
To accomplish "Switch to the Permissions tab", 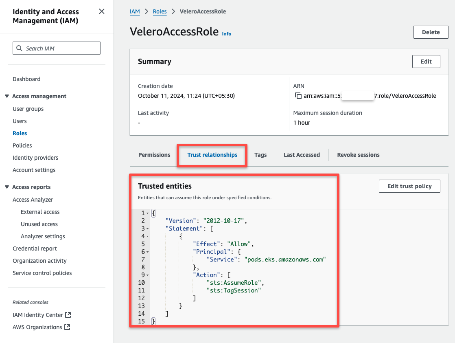I will click(154, 155).
